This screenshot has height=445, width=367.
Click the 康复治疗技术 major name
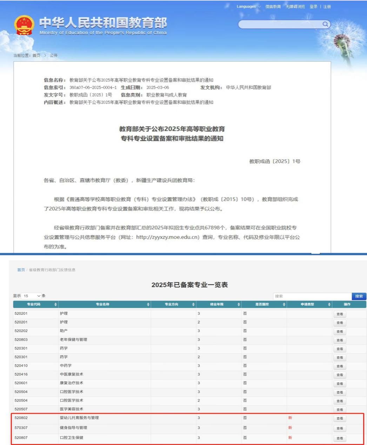click(72, 383)
